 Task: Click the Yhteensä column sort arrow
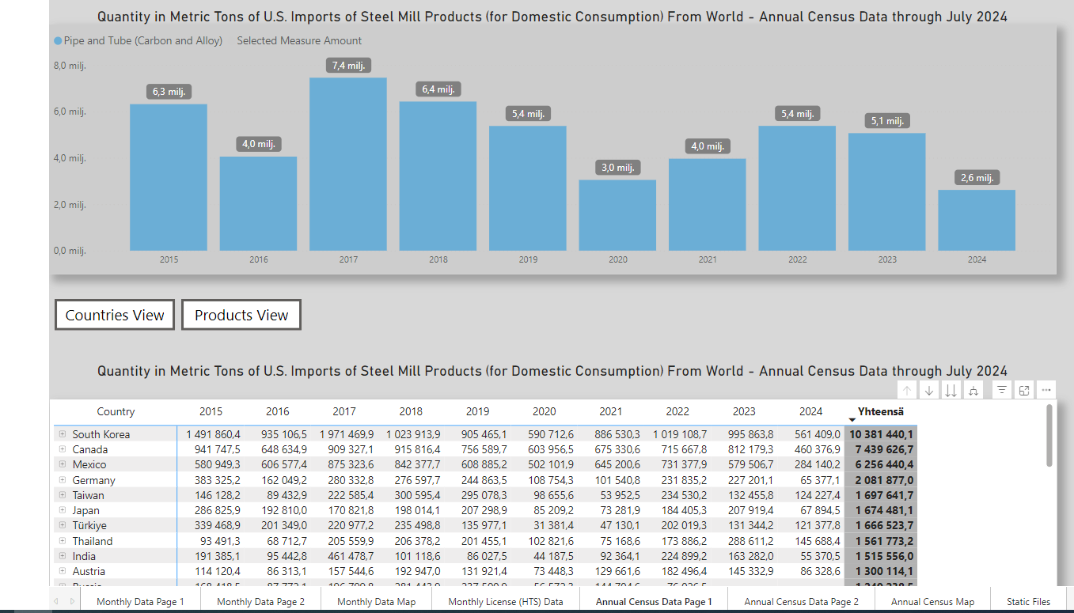pos(852,420)
